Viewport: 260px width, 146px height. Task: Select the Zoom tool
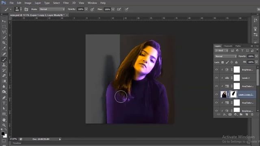click(4, 125)
